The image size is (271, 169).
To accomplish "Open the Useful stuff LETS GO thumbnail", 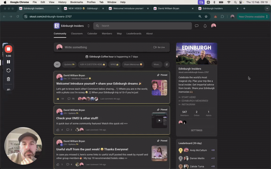I will 159,153.
